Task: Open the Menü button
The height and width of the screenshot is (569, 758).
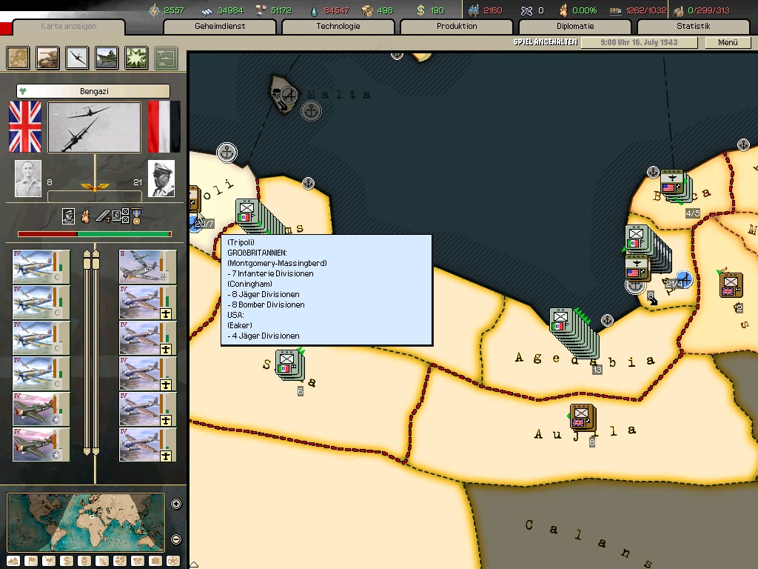Action: (728, 42)
